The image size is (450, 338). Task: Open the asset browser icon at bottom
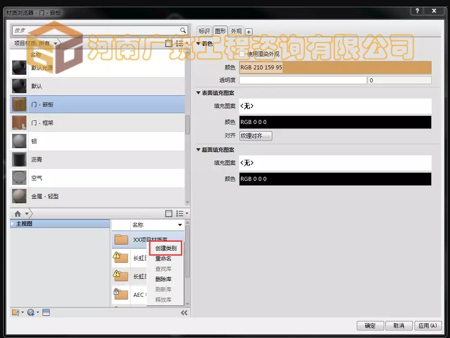(46, 312)
